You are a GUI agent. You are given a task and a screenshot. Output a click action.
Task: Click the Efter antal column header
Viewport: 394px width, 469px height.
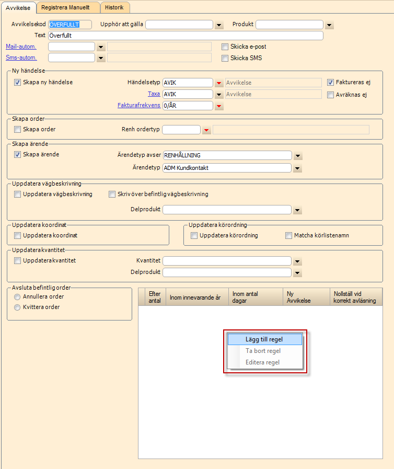(x=155, y=297)
